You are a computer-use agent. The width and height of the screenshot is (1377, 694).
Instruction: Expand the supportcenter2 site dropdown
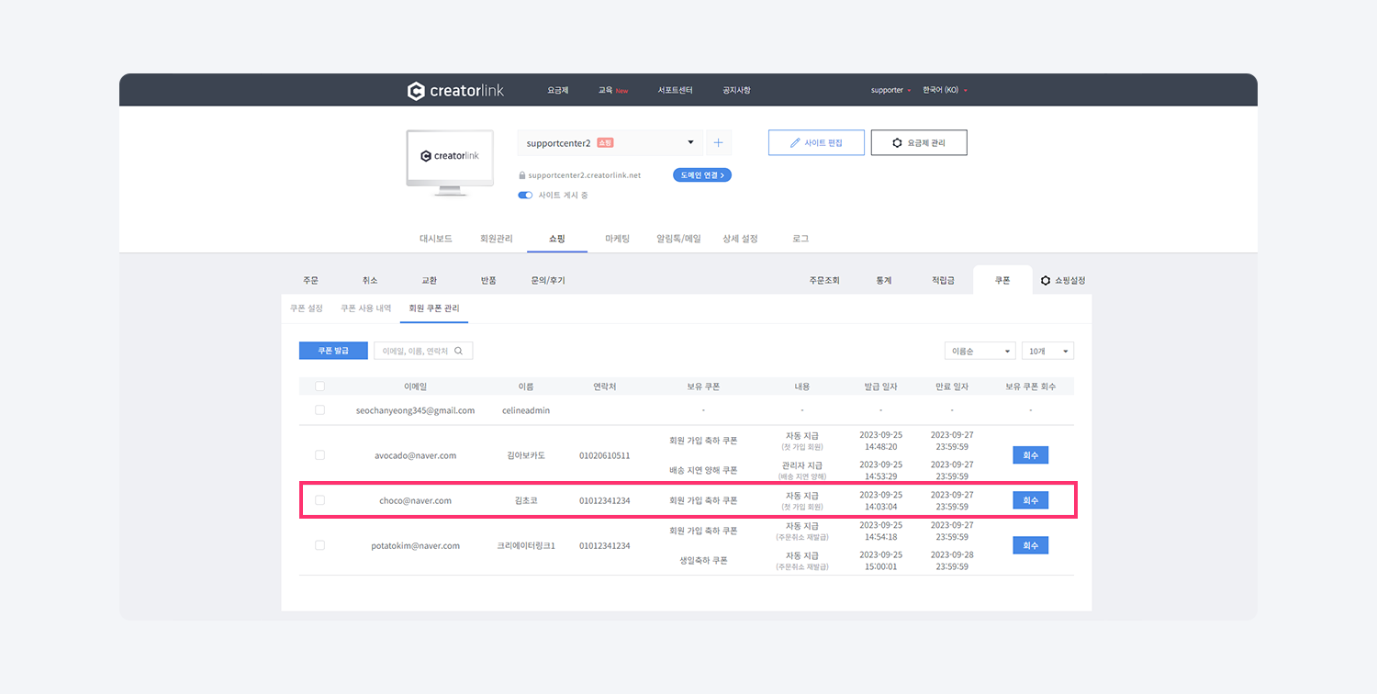point(690,143)
